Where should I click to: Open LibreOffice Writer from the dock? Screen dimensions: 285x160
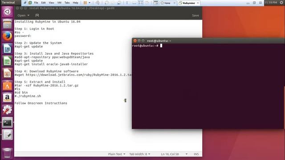(x=7, y=48)
